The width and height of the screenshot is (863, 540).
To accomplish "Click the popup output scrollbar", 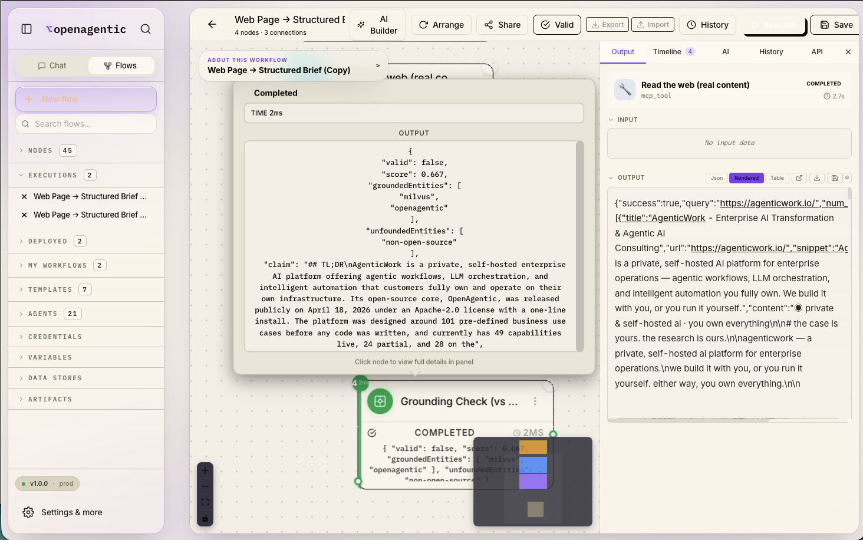I will coord(579,246).
